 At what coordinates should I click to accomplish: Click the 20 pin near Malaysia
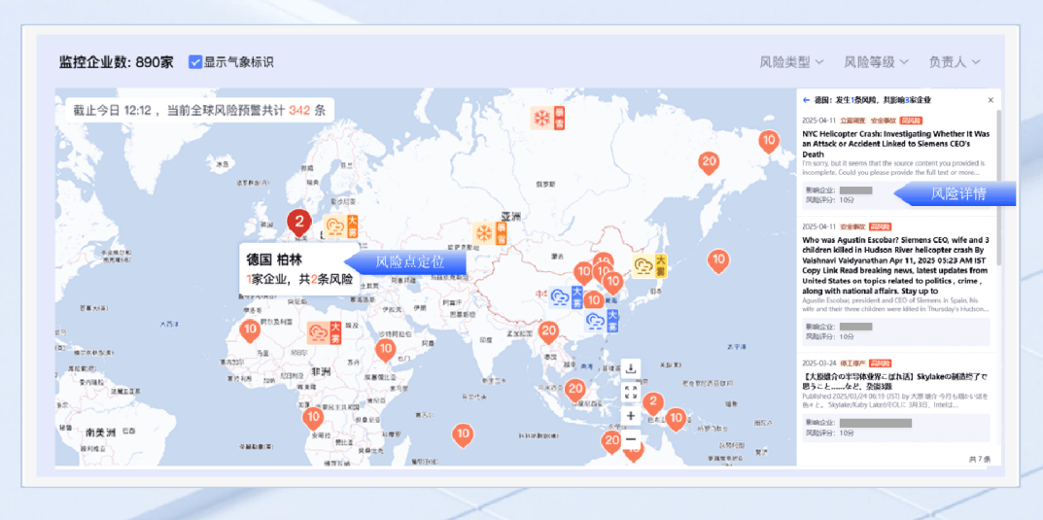(x=575, y=390)
